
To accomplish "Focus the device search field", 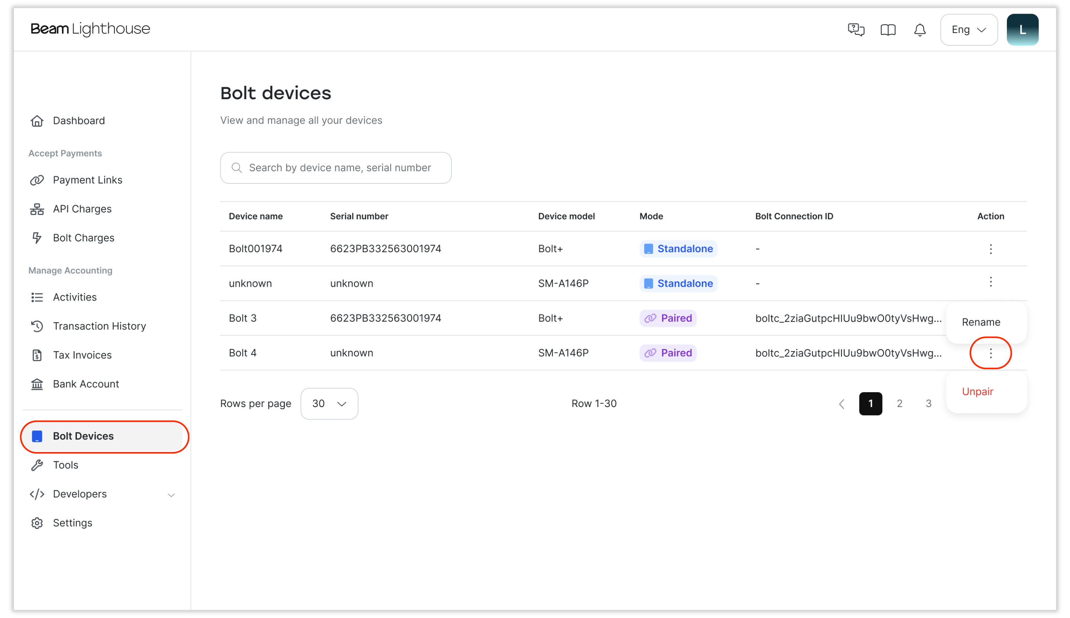I will coord(335,167).
